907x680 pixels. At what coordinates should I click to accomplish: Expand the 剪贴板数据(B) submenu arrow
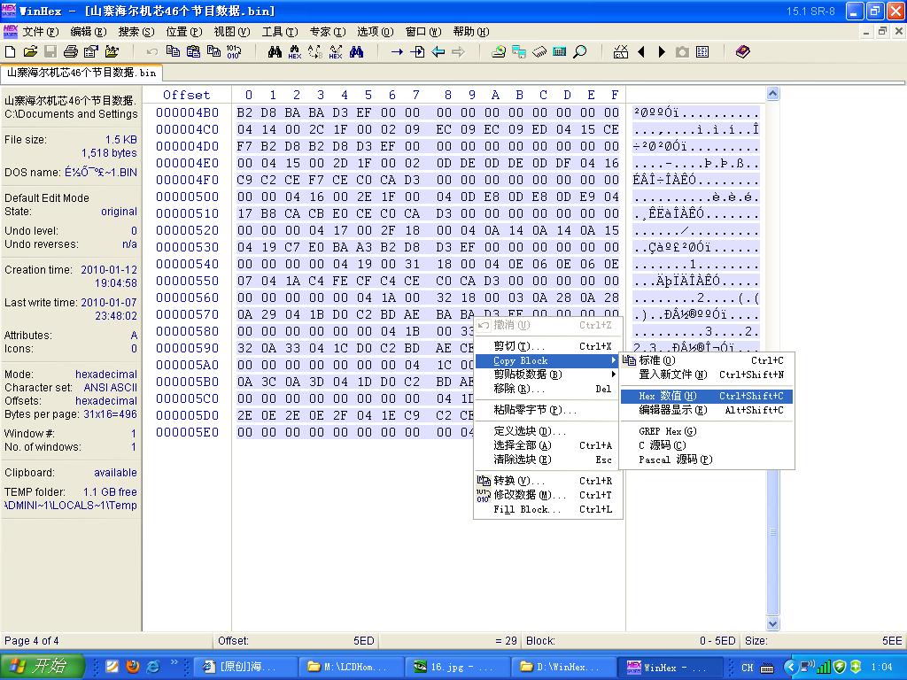point(614,375)
